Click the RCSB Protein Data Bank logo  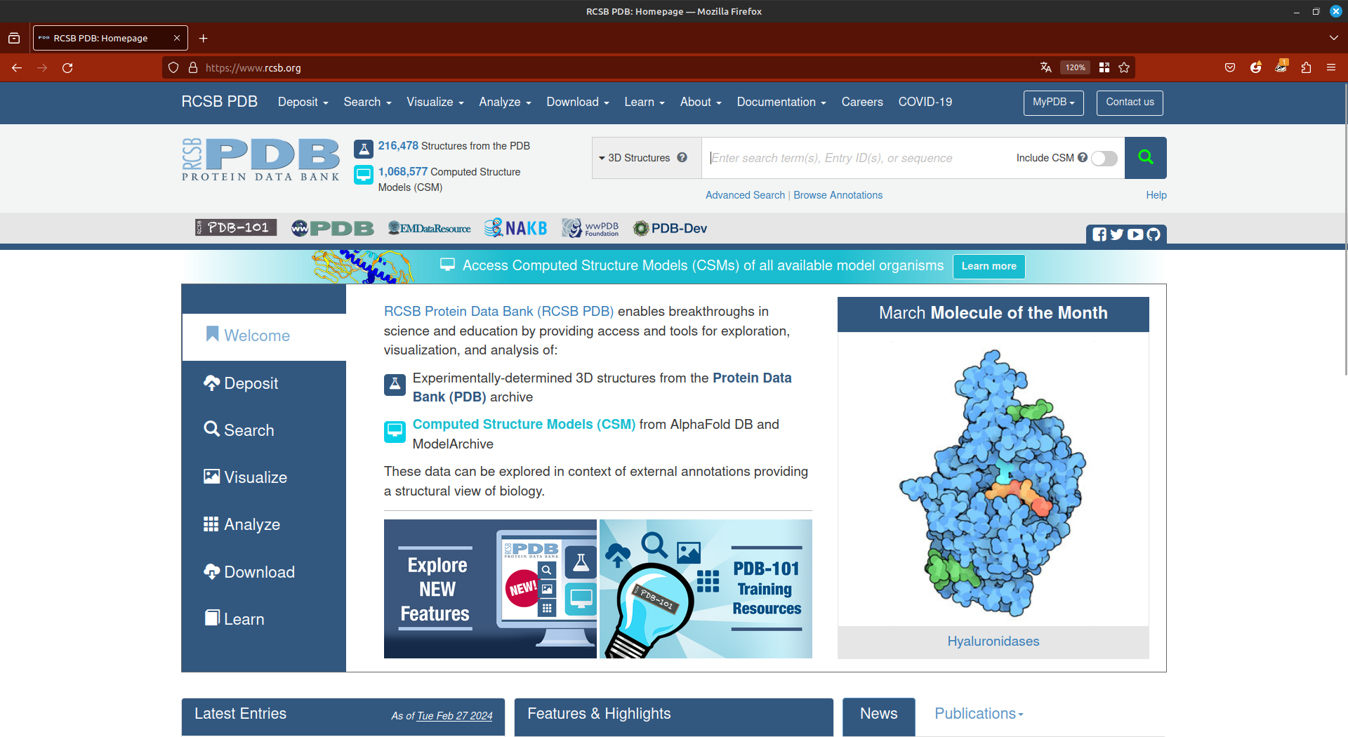[260, 159]
